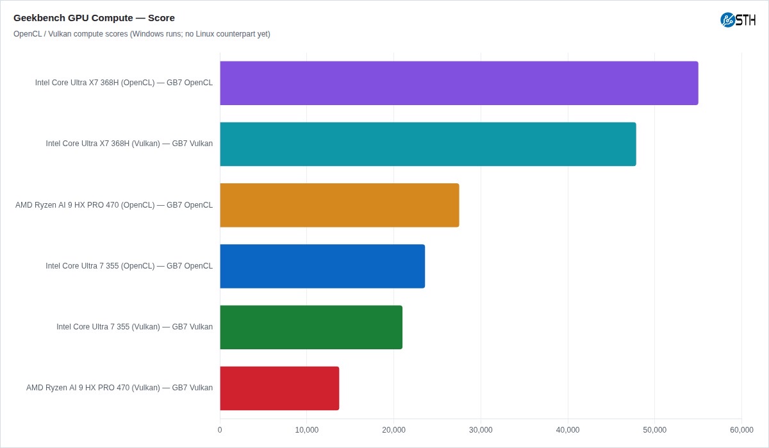This screenshot has height=448, width=769.
Task: Click the 20,000 axis tick label
Action: pyautogui.click(x=393, y=430)
